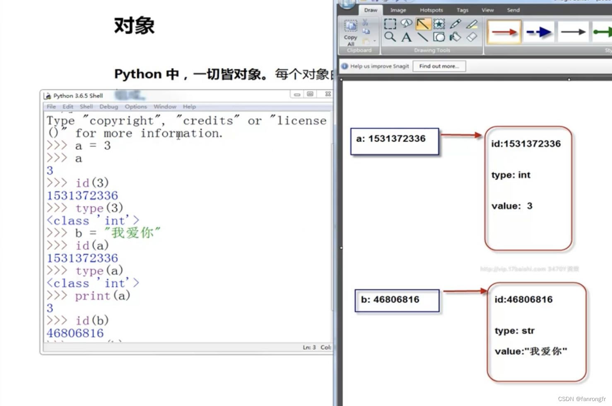The width and height of the screenshot is (612, 406).
Task: Click the print(a) command line
Action: click(88, 295)
